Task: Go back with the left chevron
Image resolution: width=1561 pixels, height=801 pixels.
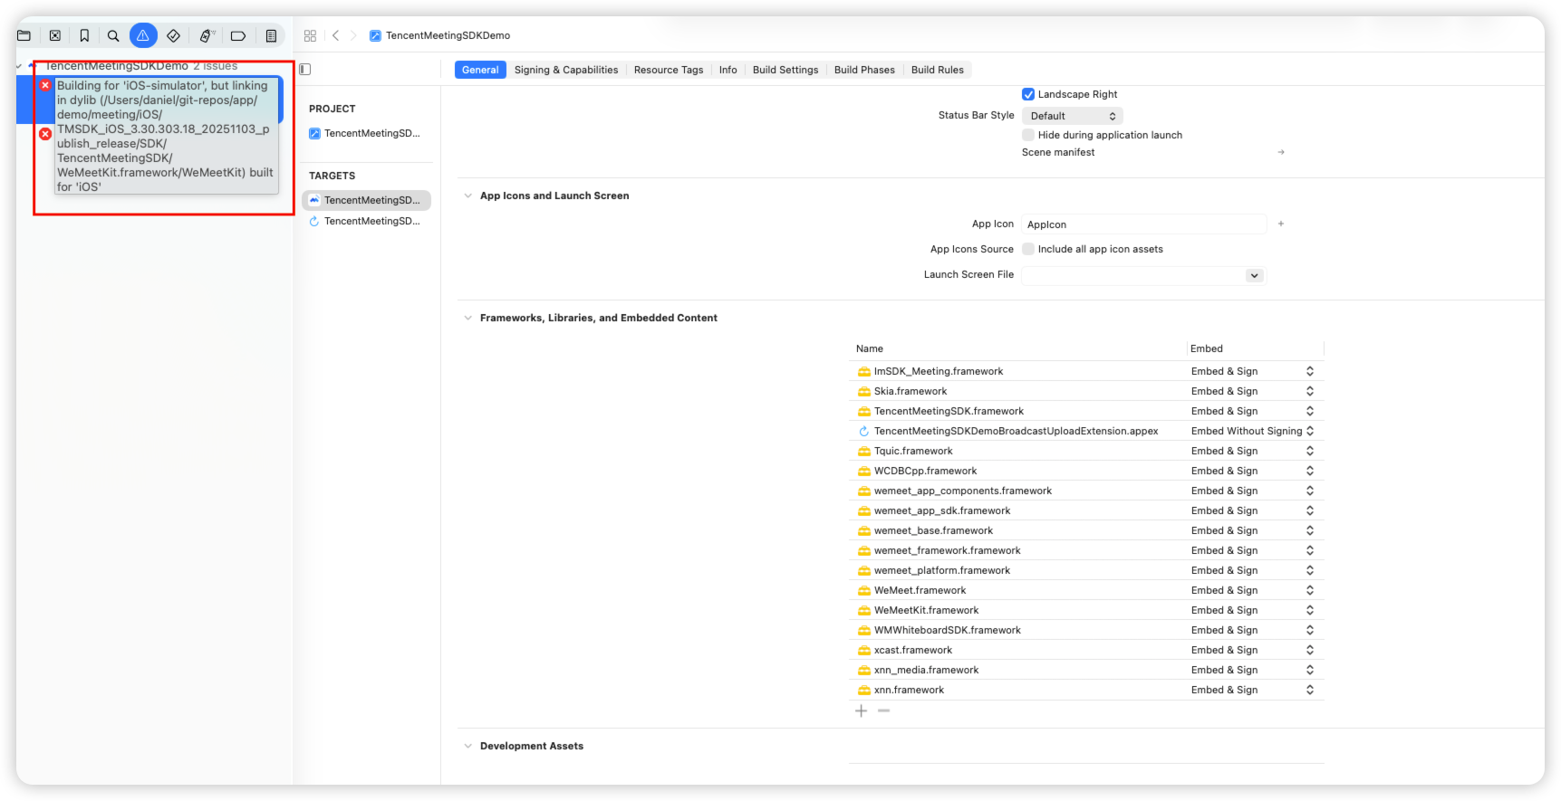Action: 335,35
